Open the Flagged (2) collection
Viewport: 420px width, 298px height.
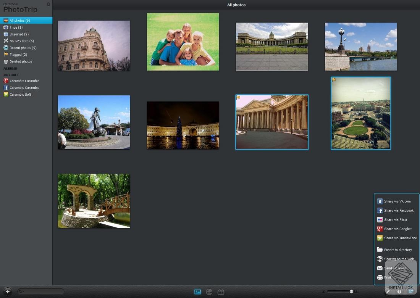click(19, 55)
